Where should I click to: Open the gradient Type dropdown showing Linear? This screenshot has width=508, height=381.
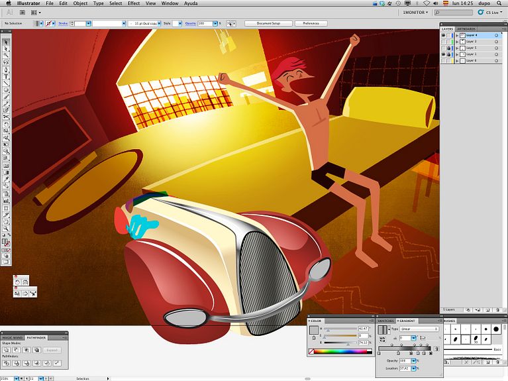pos(419,329)
